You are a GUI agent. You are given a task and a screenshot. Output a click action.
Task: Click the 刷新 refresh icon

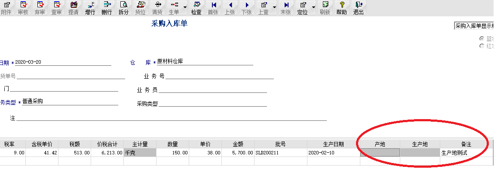pyautogui.click(x=325, y=8)
